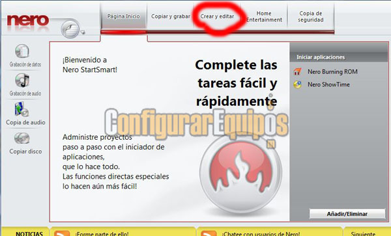The image size is (391, 236).
Task: Click Siguiente in the news bar
Action: [x=363, y=234]
